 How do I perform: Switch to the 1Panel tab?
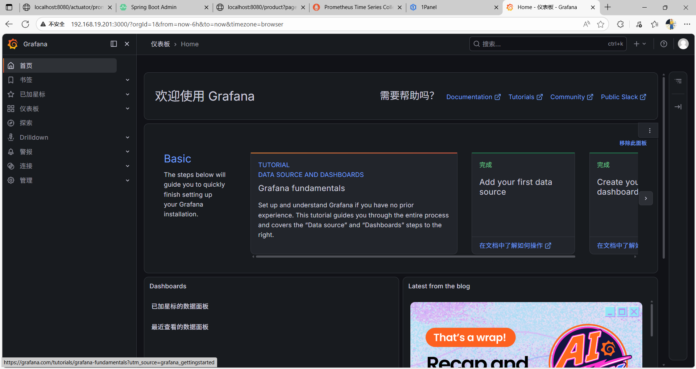click(454, 7)
